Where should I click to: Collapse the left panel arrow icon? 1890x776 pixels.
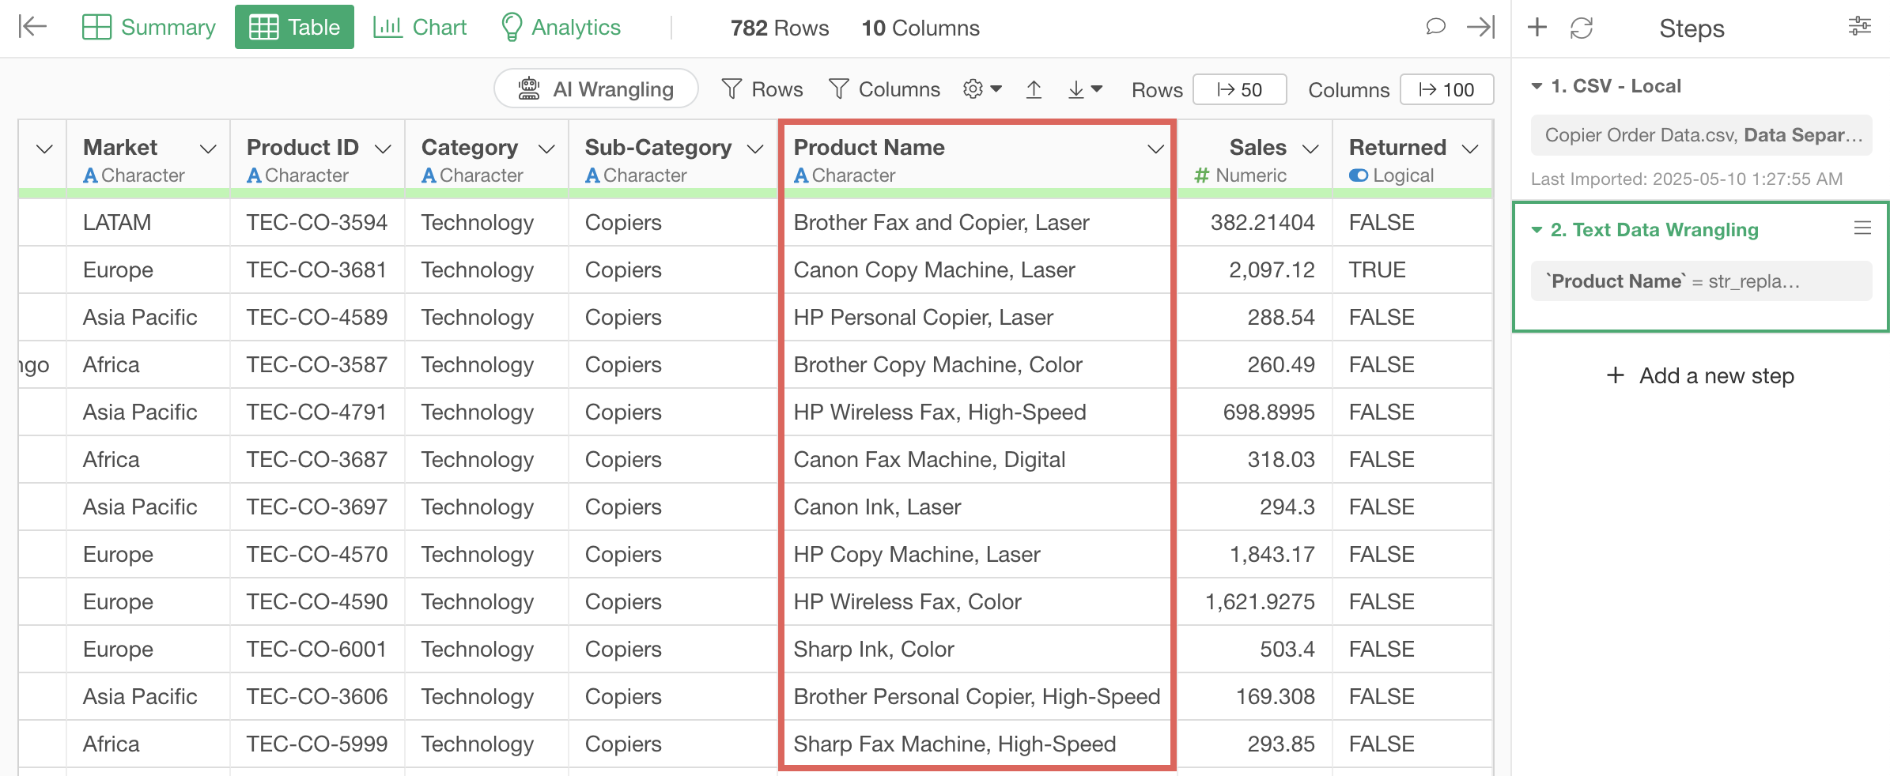click(32, 27)
